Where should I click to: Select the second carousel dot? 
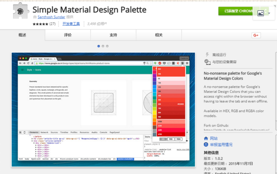point(103,46)
